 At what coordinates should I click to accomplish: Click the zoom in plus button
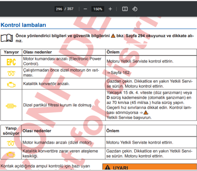click(x=110, y=9)
